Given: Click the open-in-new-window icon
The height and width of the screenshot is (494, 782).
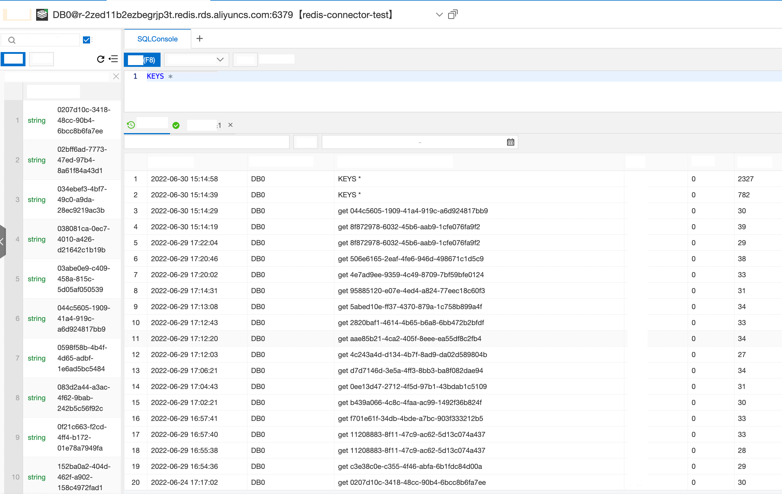Looking at the screenshot, I should click(452, 14).
